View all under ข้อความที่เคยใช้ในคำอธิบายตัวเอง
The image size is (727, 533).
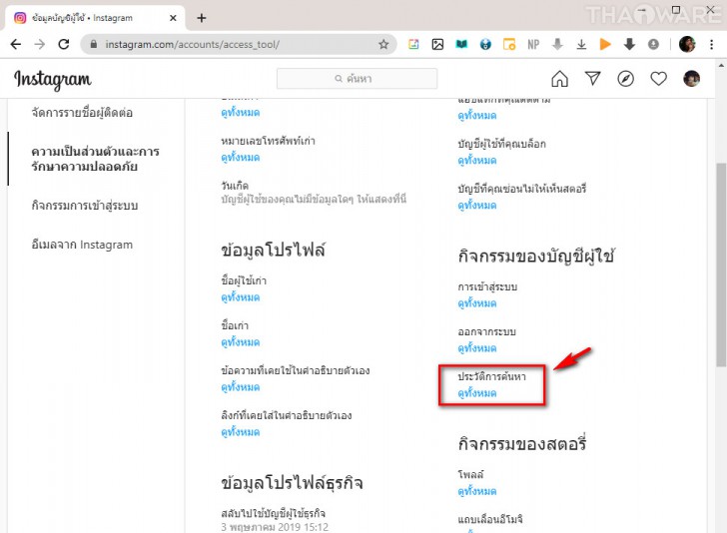(x=240, y=387)
